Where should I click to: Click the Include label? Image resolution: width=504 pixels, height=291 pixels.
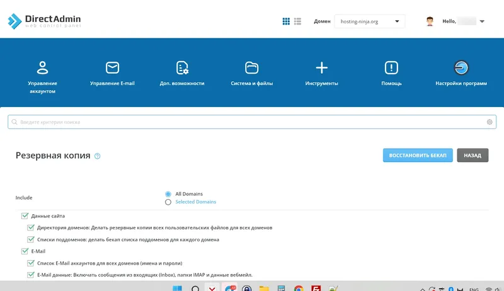click(x=24, y=198)
